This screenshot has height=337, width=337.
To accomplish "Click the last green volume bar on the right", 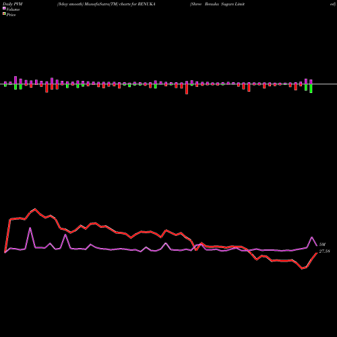I will click(311, 88).
